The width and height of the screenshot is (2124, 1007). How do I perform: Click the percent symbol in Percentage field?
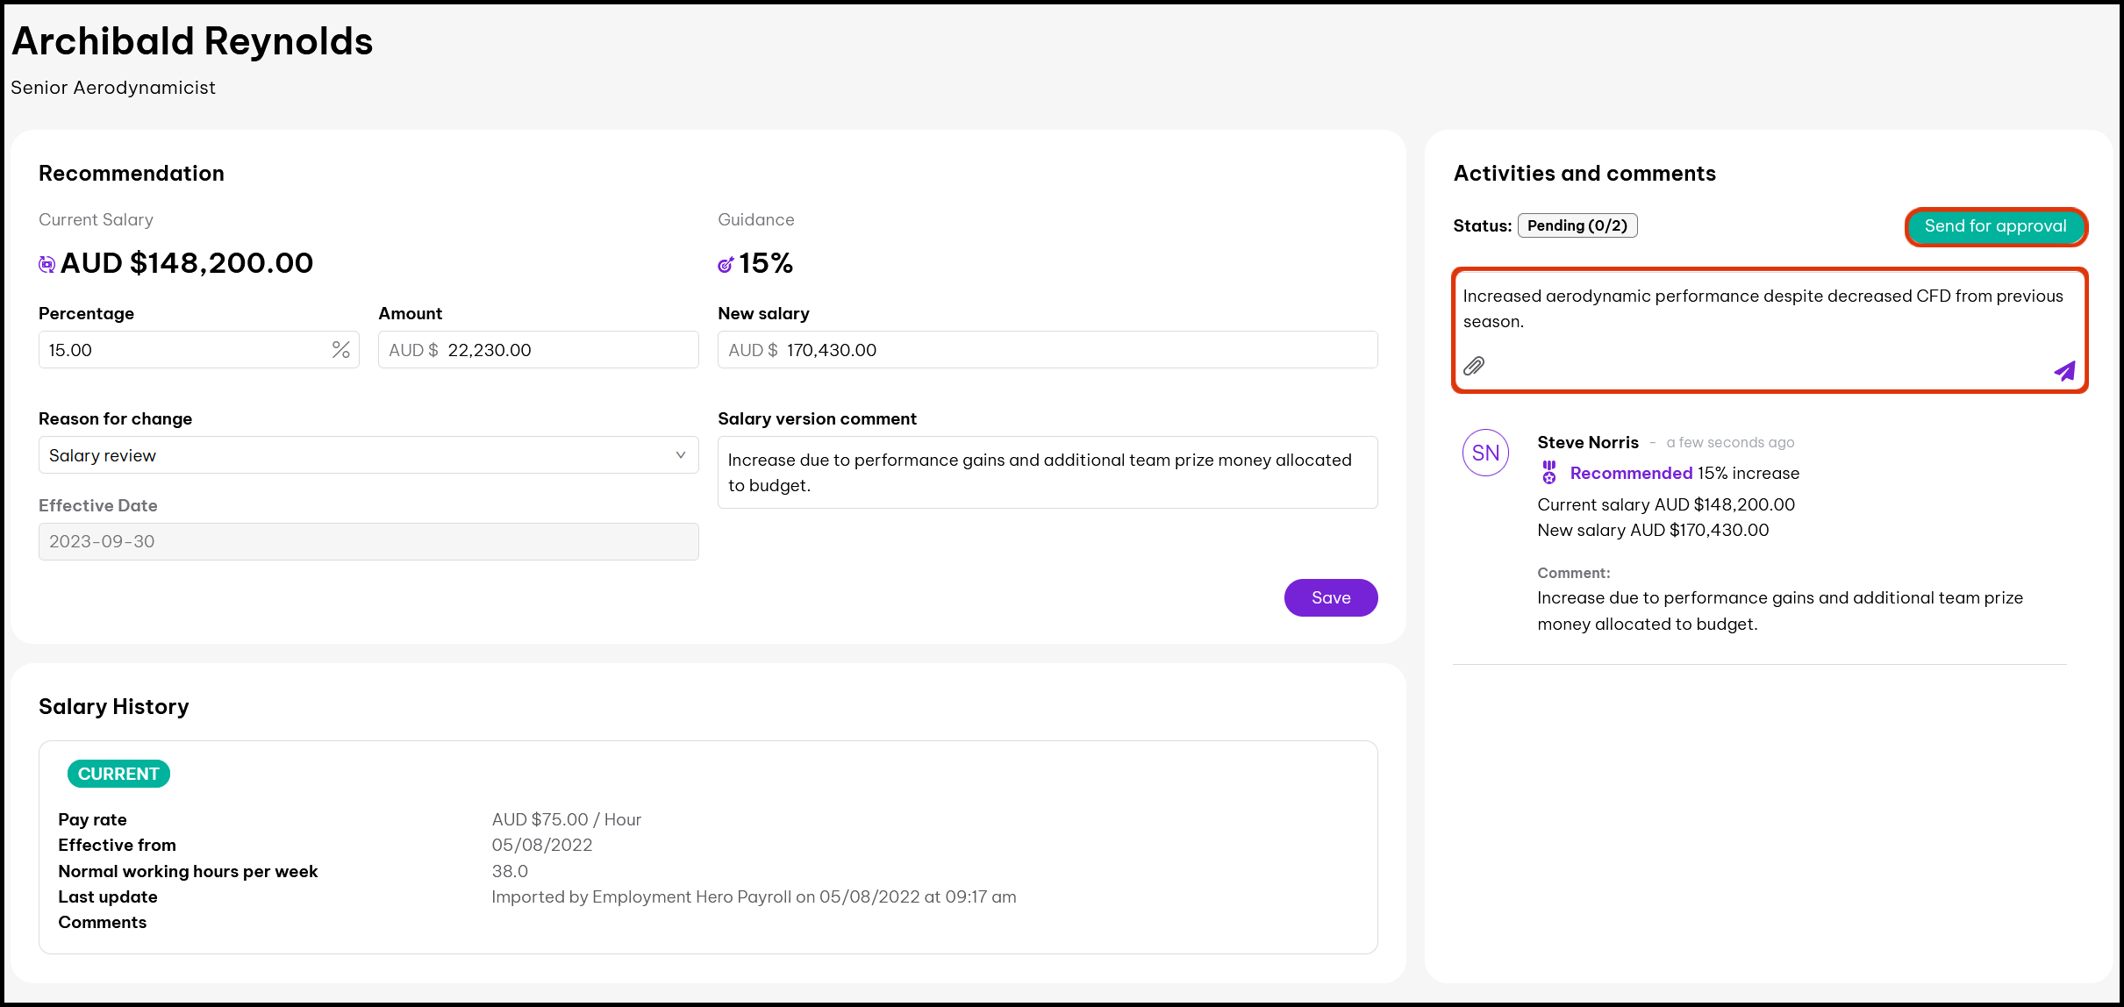[340, 350]
